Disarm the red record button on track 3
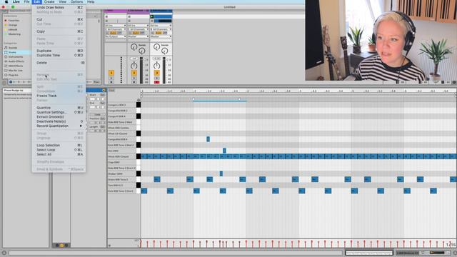The height and width of the screenshot is (257, 457). (156, 83)
